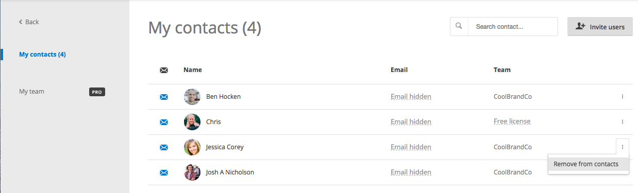This screenshot has height=193, width=638.
Task: Click the mail icon for Jessica Corey
Action: 164,147
